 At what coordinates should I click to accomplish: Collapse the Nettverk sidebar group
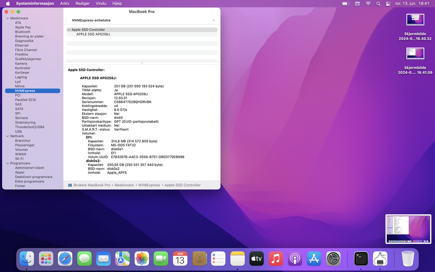coord(7,136)
